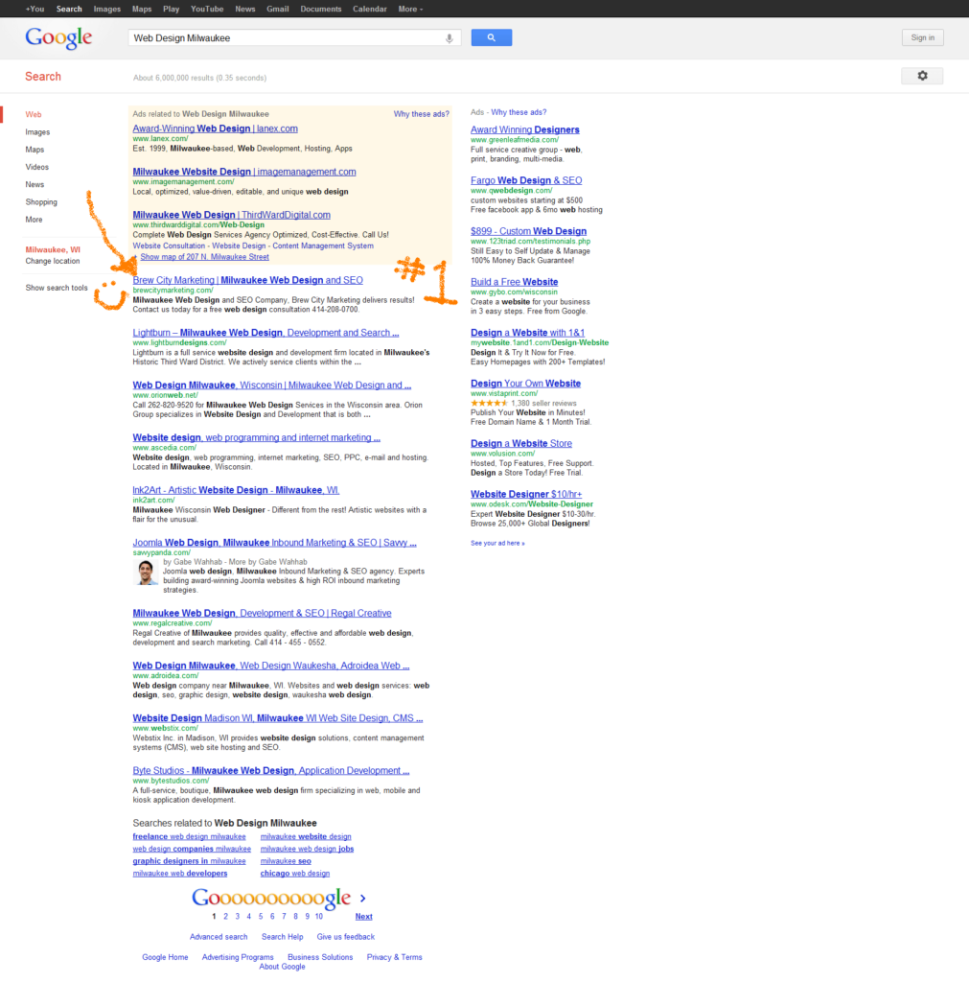
Task: Click the microphone voice search icon
Action: tap(449, 38)
